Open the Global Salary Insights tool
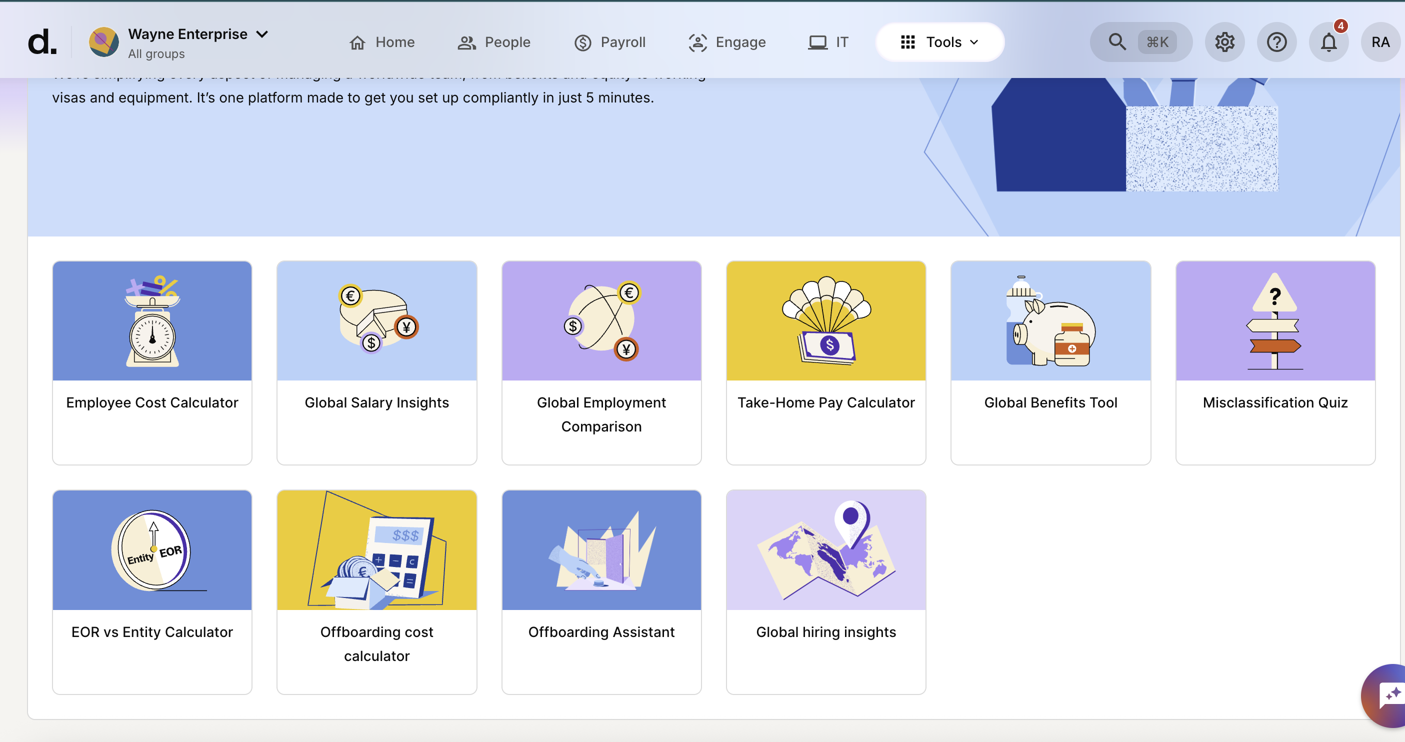 pos(376,363)
